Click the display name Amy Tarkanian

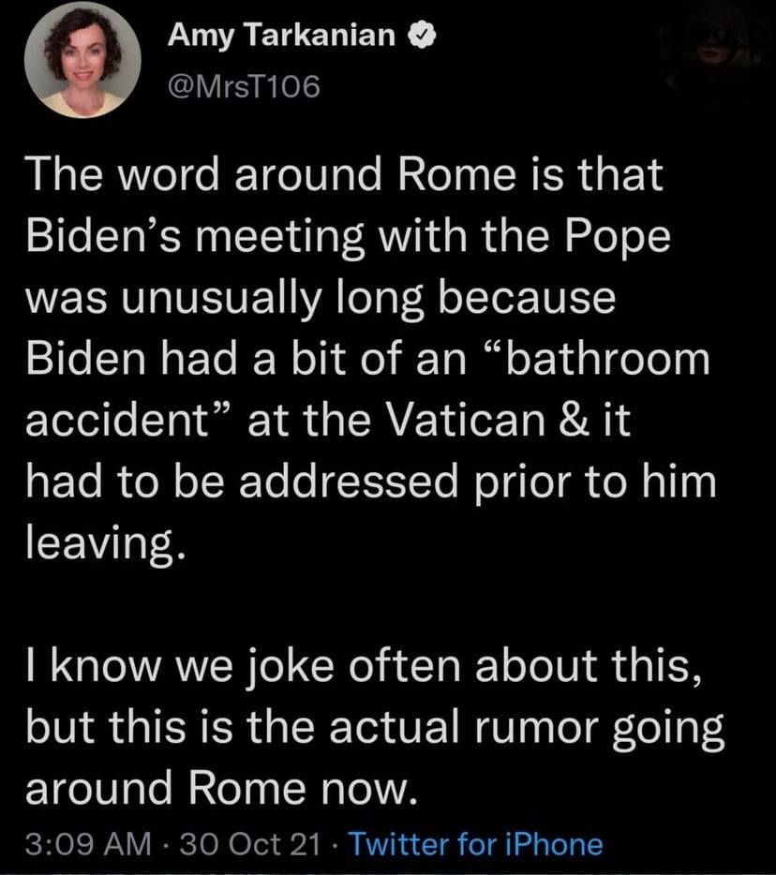(281, 37)
